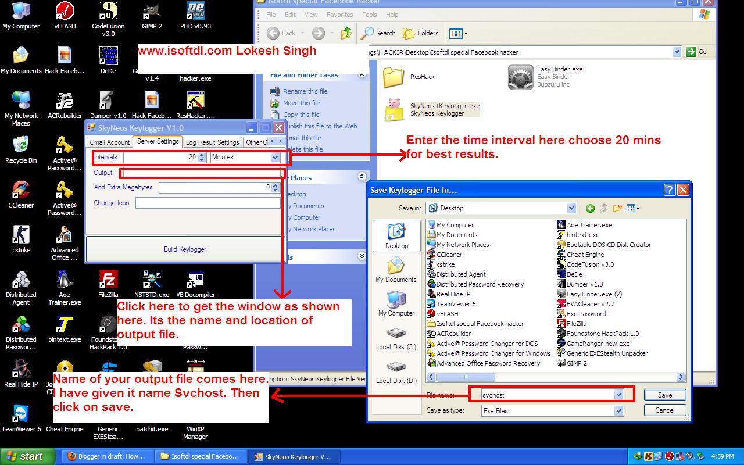Select Easy Binder.exe in the Explorer window

pos(545,77)
